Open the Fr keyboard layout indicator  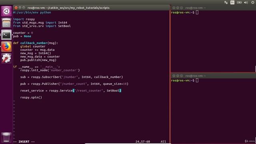[x=232, y=2]
